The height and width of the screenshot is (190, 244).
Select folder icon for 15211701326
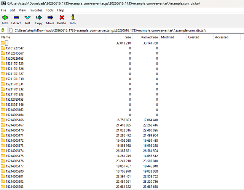coord(3,68)
